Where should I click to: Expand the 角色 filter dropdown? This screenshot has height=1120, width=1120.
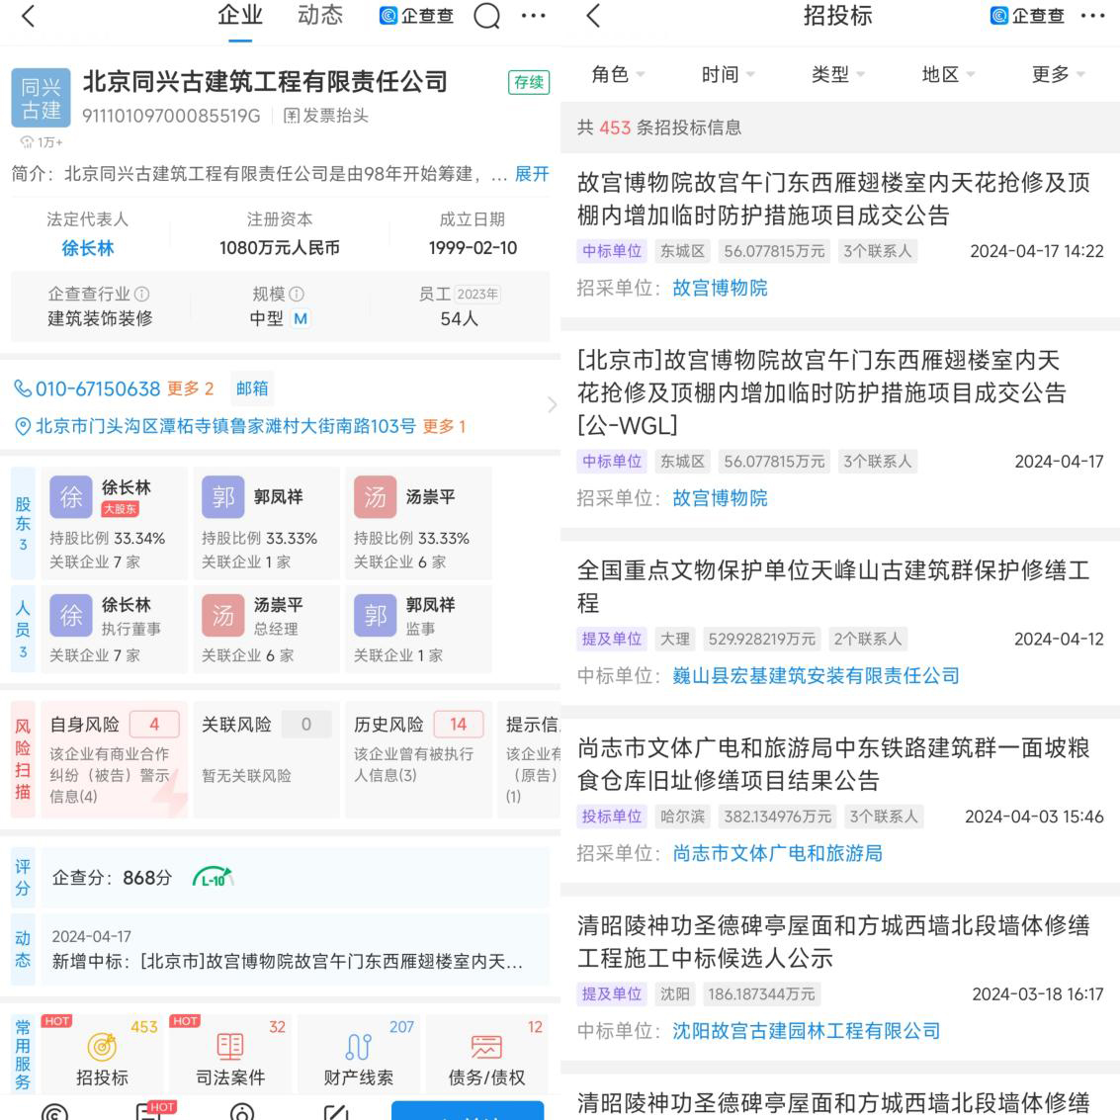click(x=618, y=74)
